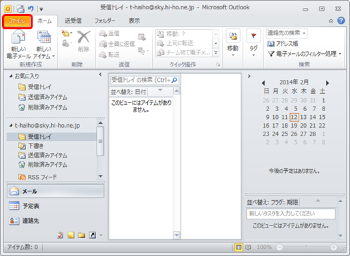Open the Quick Steps dialog launcher
Screen dimensions: 350x256
218,64
